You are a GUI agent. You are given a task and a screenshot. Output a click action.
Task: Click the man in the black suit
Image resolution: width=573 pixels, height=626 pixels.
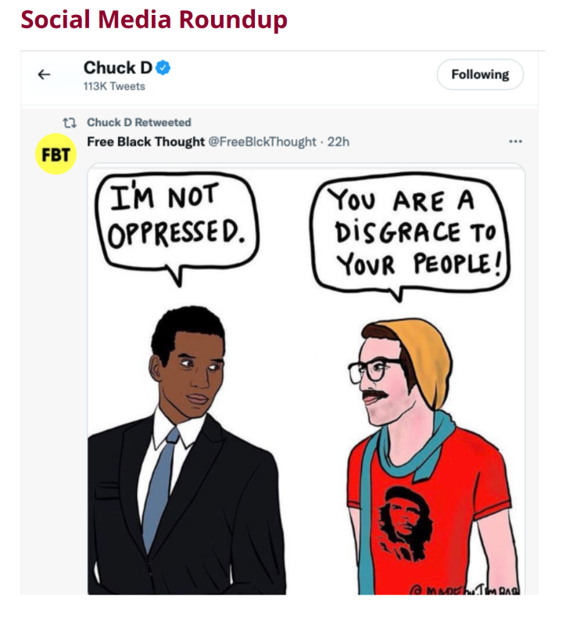point(187,451)
